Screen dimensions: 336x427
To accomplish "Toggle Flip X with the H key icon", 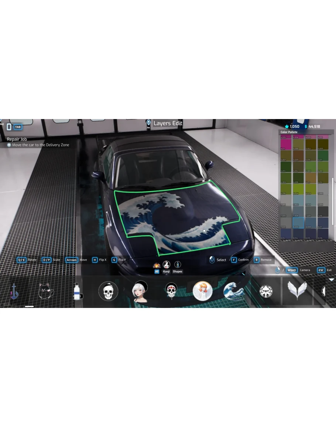I will click(95, 260).
